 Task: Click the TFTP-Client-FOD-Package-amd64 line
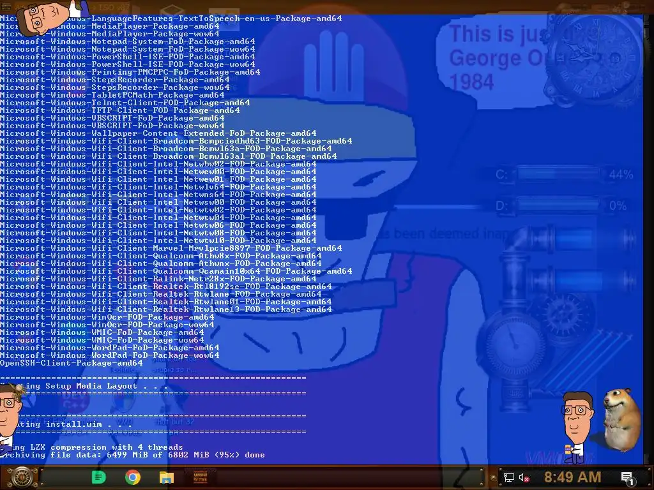click(x=120, y=110)
